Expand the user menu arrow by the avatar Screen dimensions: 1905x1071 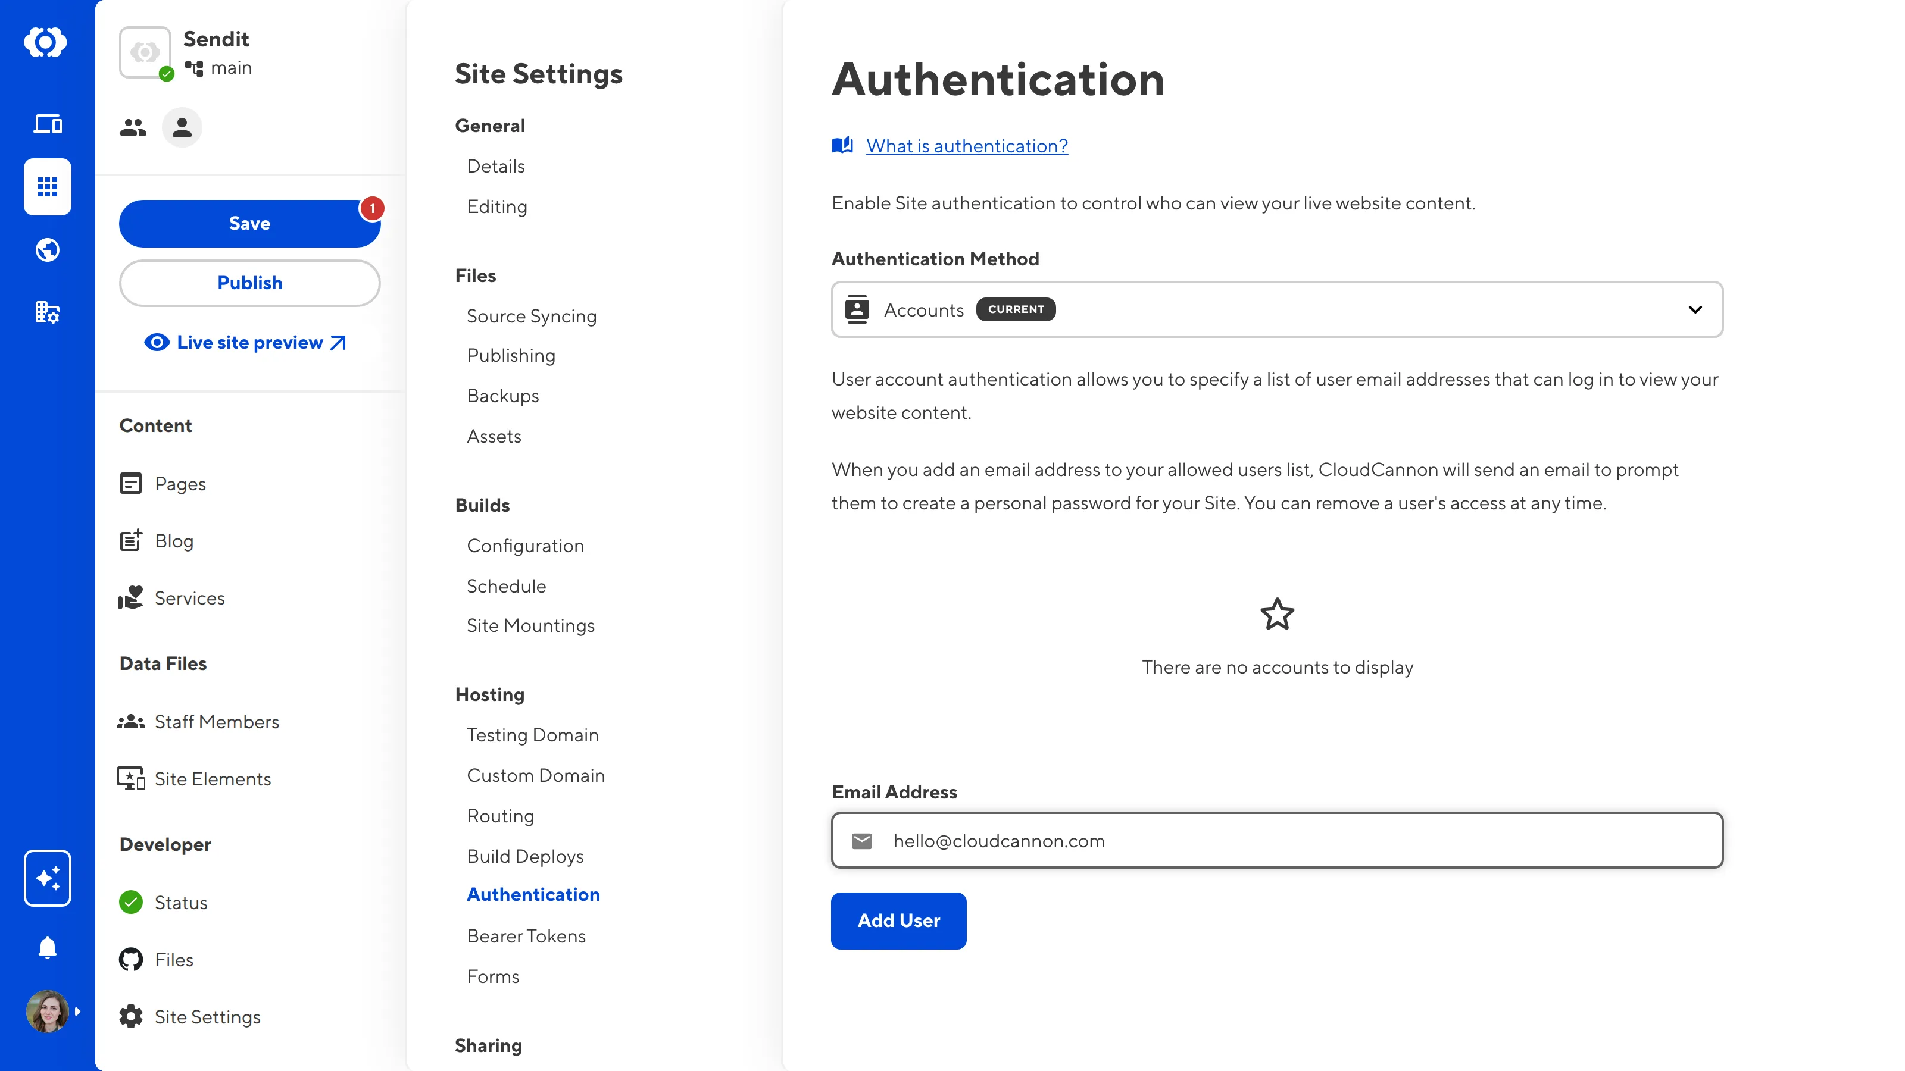pos(77,1011)
